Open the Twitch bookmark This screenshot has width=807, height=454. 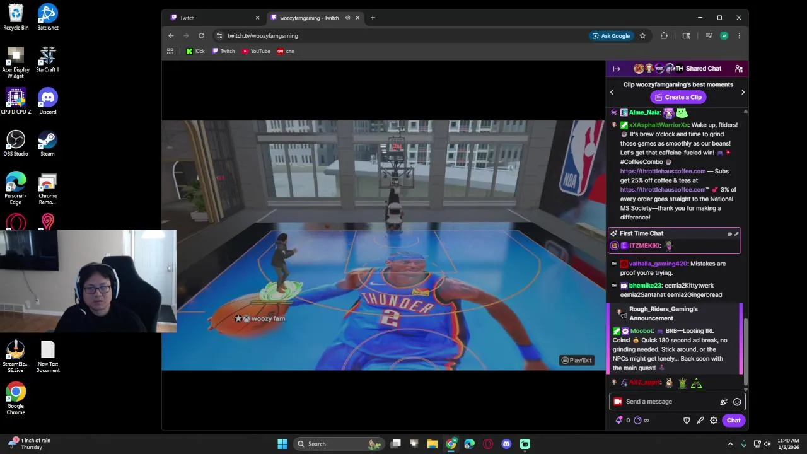click(x=224, y=51)
